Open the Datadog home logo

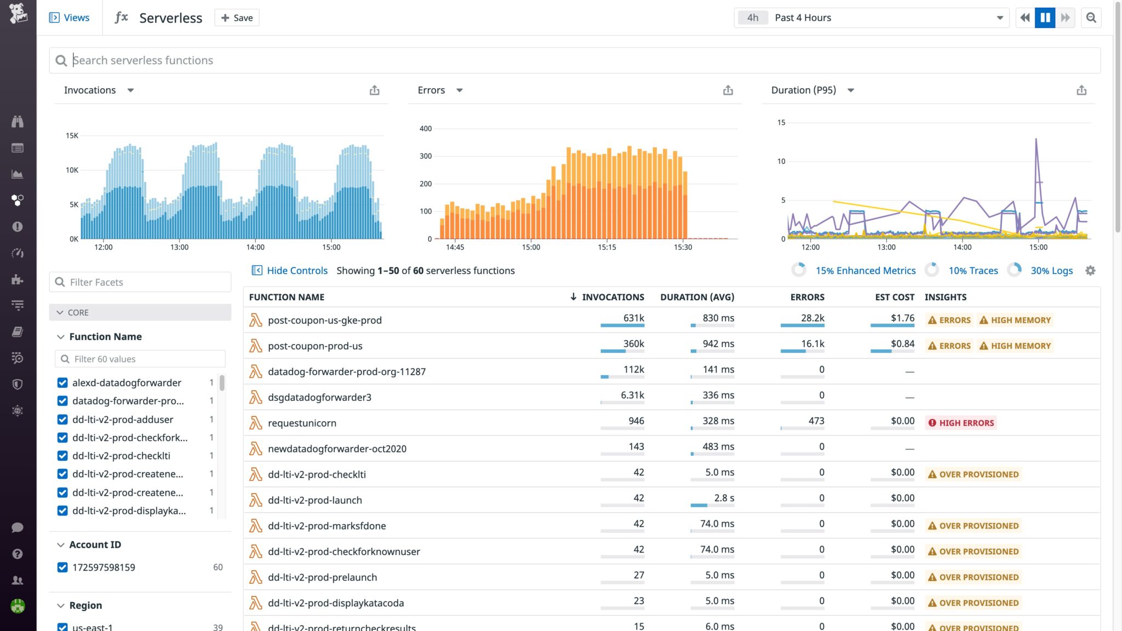point(18,13)
